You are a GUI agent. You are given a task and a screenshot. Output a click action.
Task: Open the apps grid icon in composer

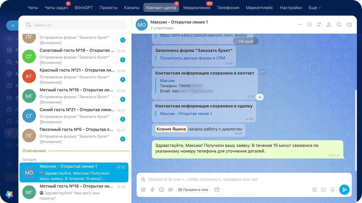315,189
